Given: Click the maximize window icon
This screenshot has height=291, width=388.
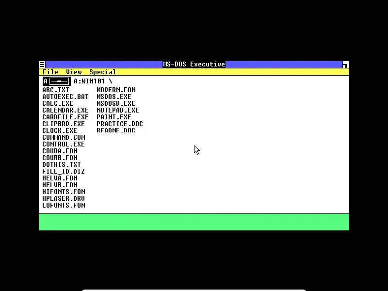Looking at the screenshot, I should 346,65.
